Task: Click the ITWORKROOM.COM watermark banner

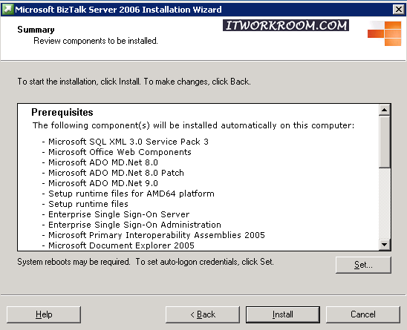Action: (286, 25)
